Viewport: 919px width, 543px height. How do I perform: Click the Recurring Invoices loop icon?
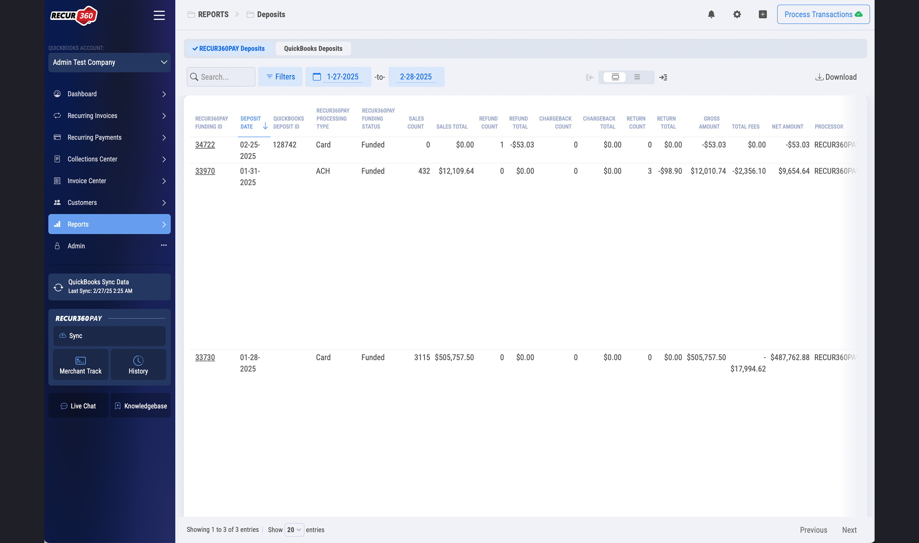pyautogui.click(x=57, y=116)
